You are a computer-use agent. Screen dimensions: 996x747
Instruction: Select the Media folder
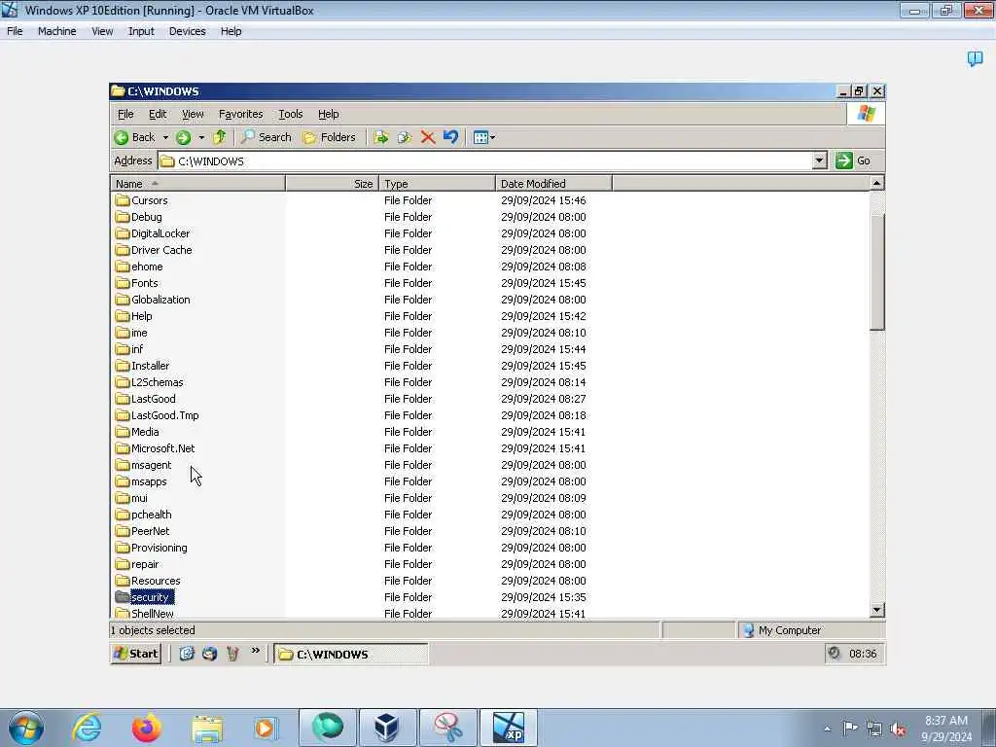[137, 431]
